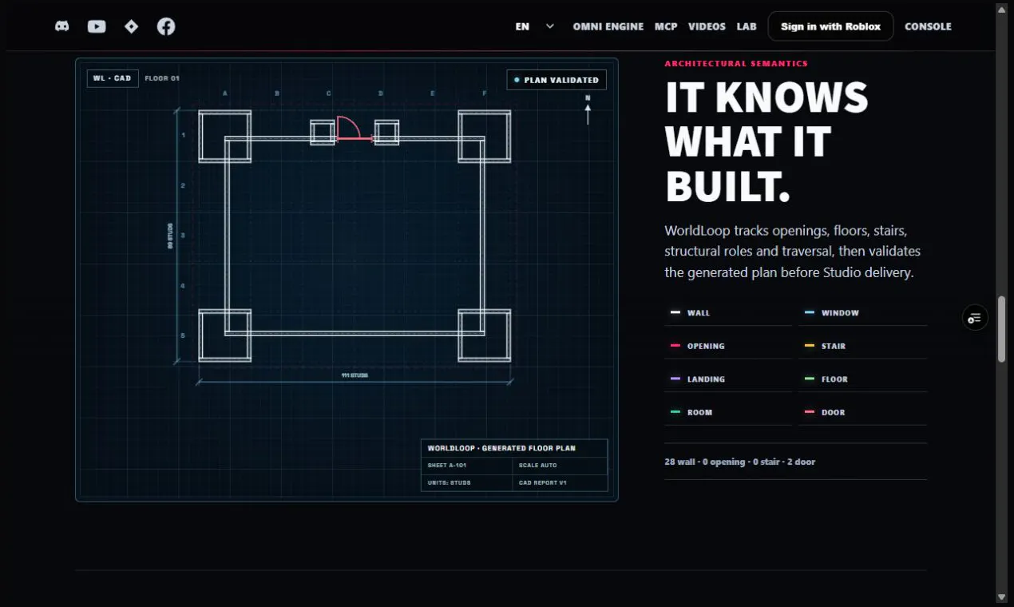The width and height of the screenshot is (1014, 607).
Task: Open the Facebook page icon
Action: [x=166, y=26]
